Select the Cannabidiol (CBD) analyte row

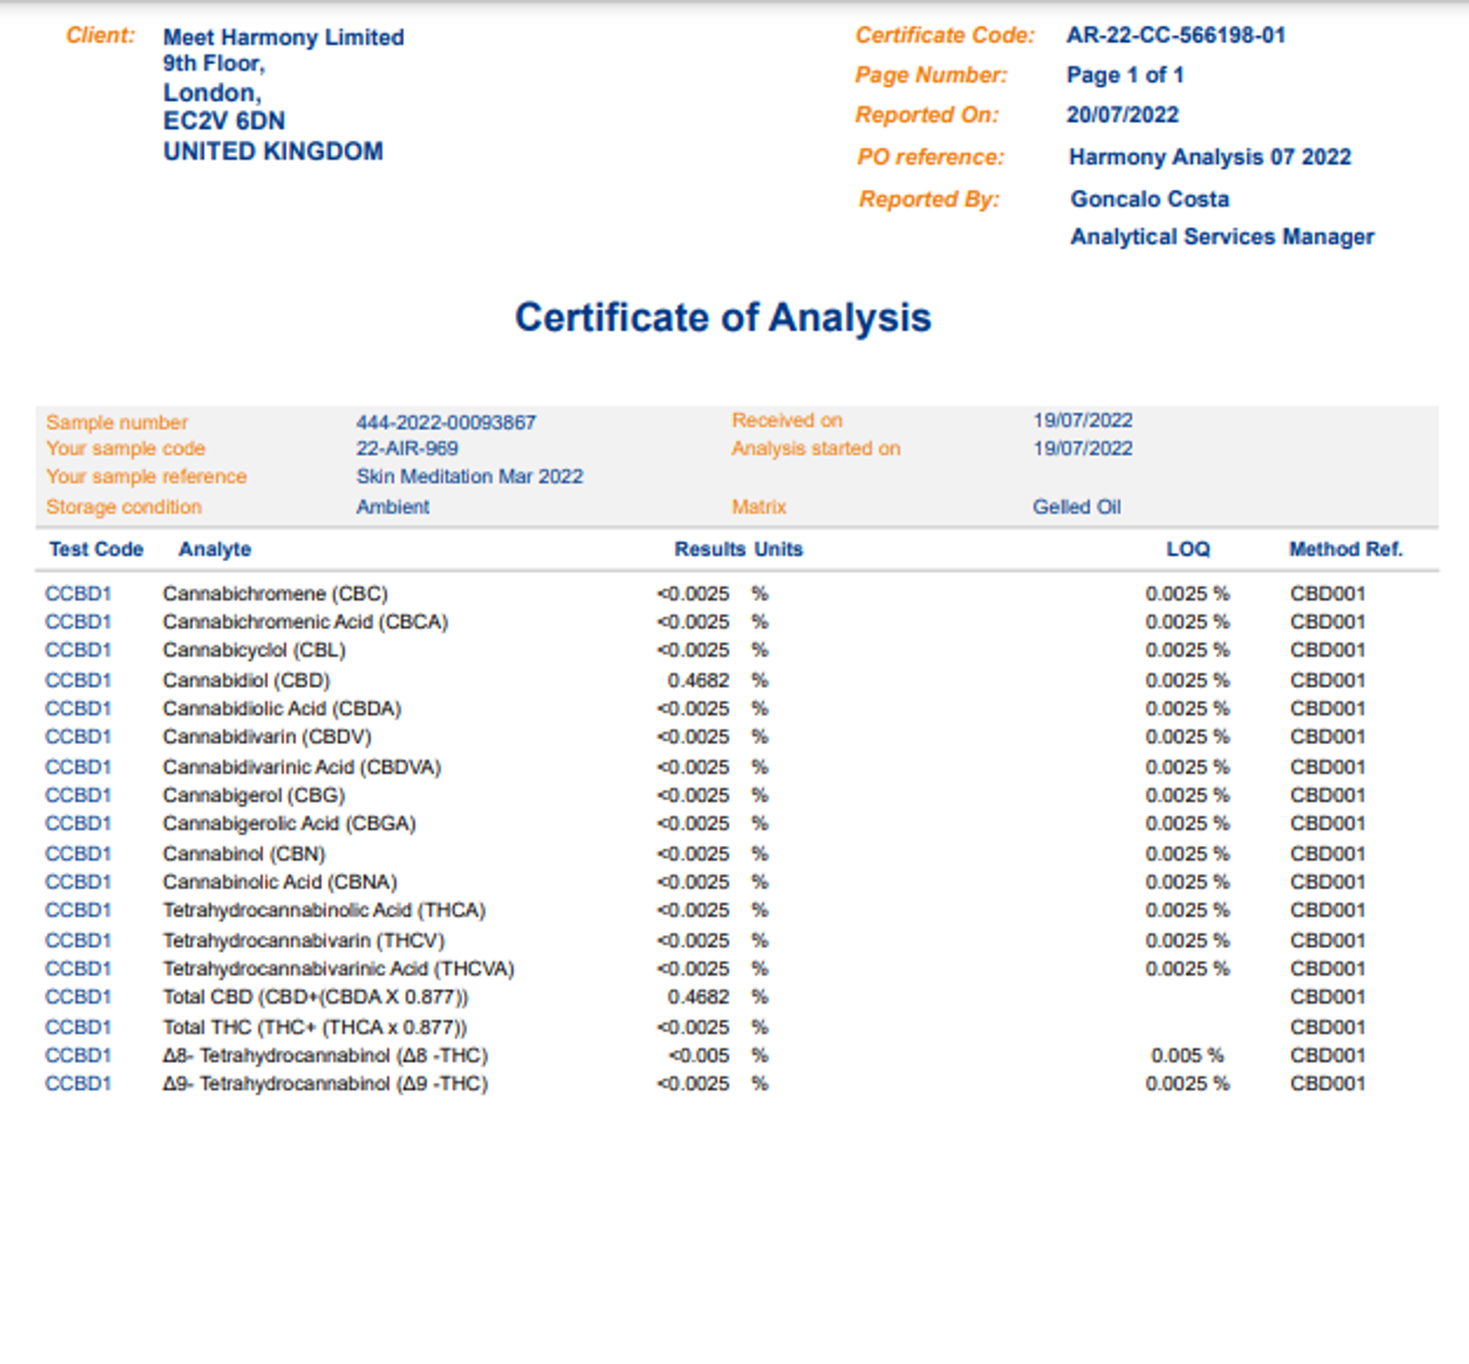(x=246, y=681)
